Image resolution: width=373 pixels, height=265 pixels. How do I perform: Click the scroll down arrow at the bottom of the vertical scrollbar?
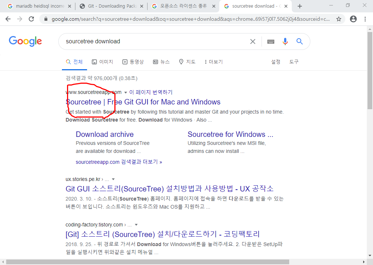click(x=370, y=256)
